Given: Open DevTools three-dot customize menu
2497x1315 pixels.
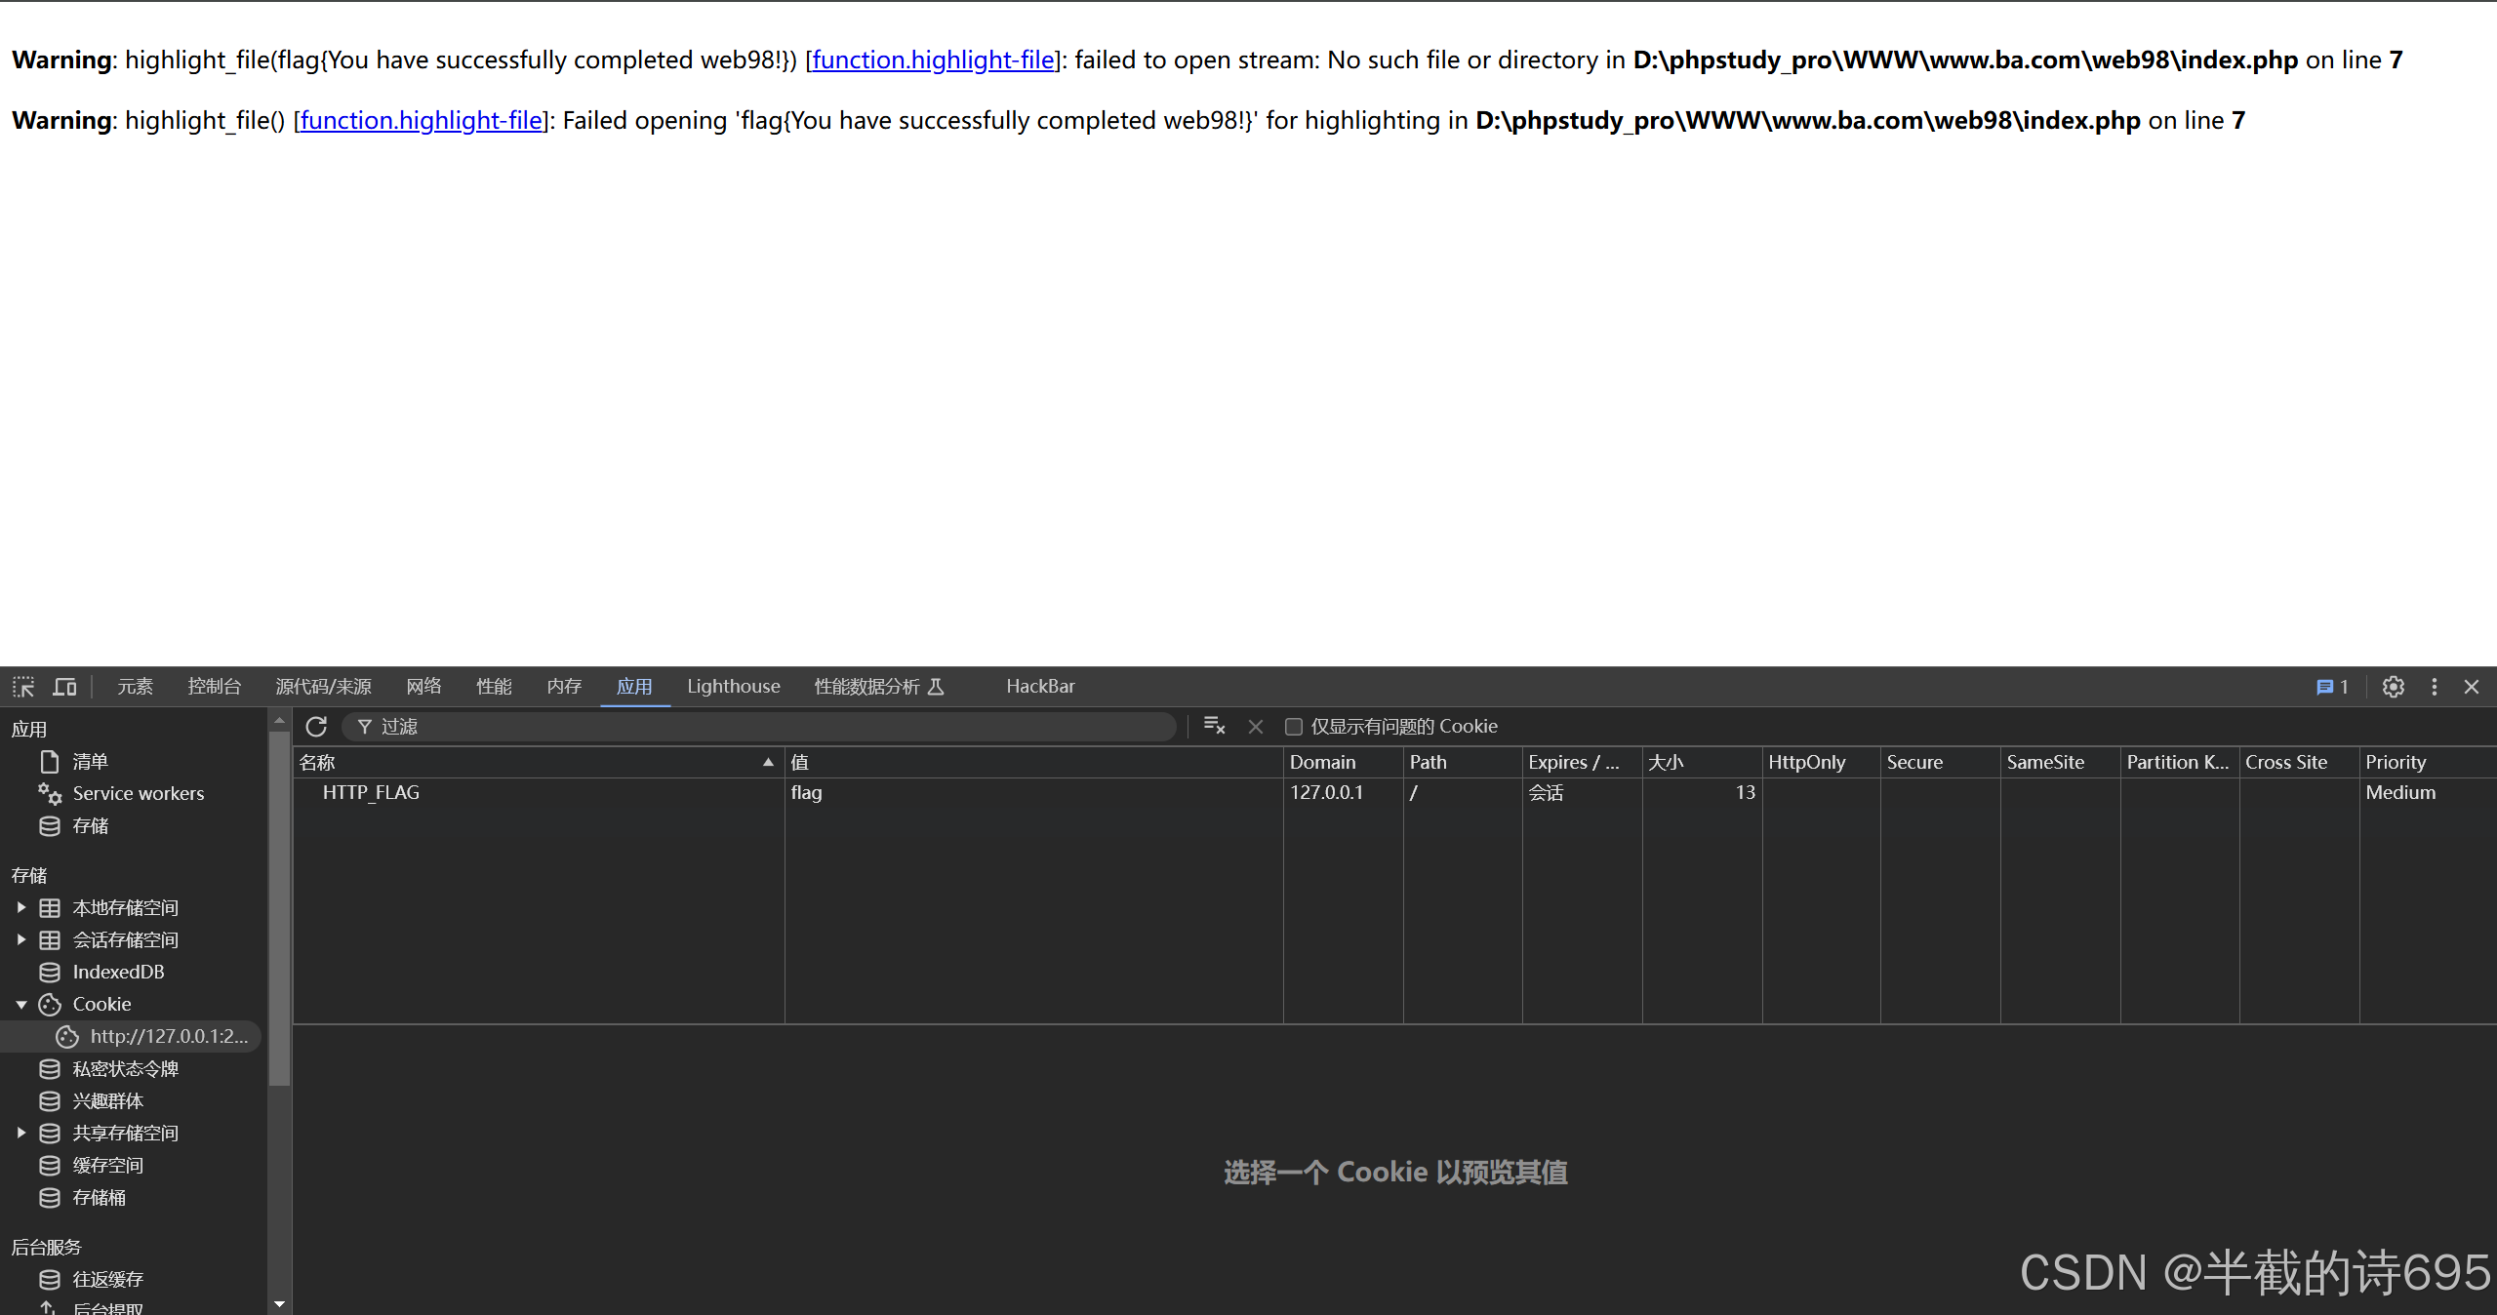Looking at the screenshot, I should [2435, 687].
